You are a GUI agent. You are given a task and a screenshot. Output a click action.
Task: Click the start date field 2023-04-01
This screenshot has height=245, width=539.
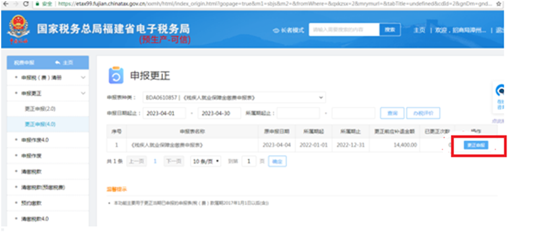click(164, 114)
